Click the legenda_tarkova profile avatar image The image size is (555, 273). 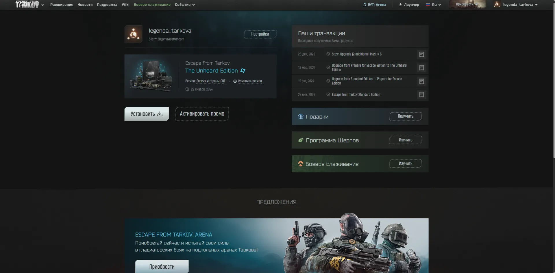tap(133, 34)
